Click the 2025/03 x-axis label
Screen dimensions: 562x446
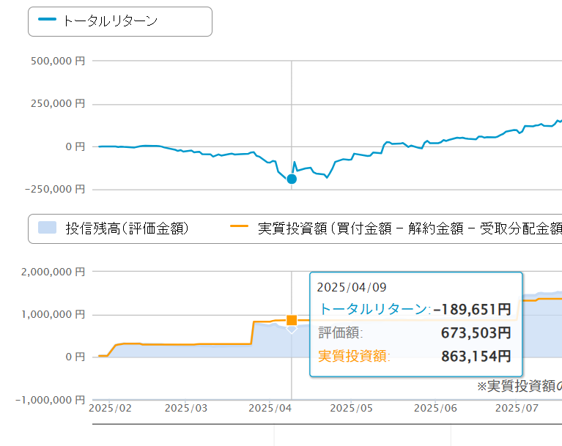(187, 406)
